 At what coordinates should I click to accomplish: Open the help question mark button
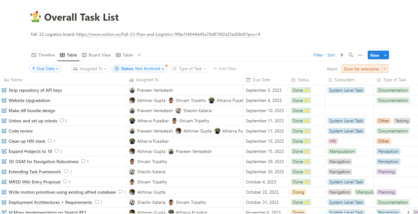(408, 212)
